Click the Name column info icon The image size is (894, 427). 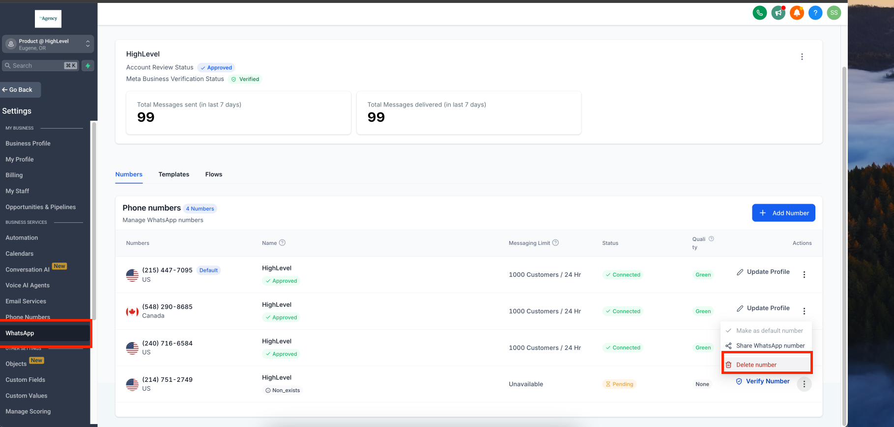click(282, 242)
